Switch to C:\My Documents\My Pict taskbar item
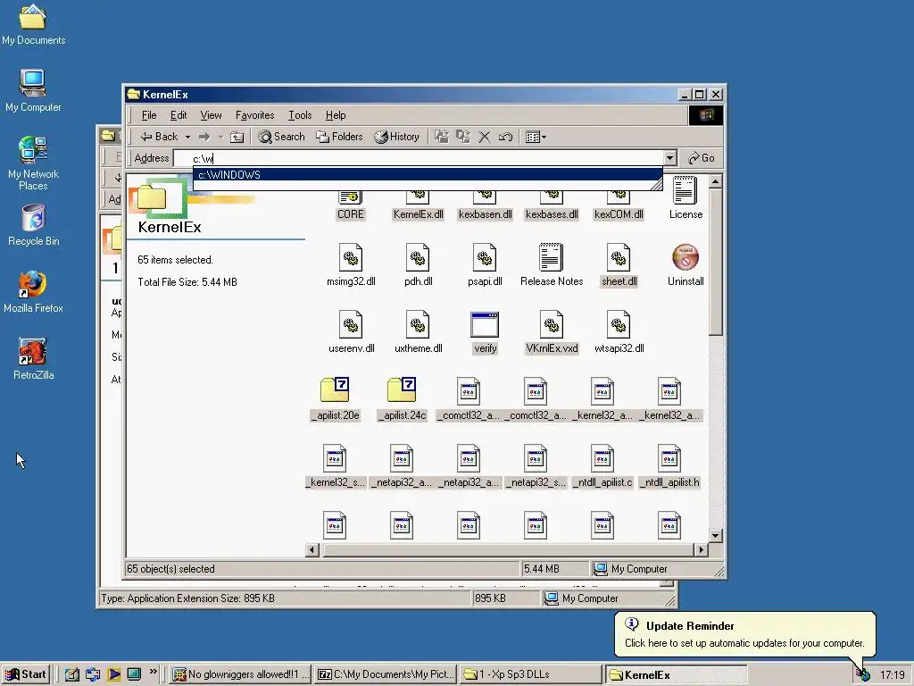 pyautogui.click(x=386, y=674)
